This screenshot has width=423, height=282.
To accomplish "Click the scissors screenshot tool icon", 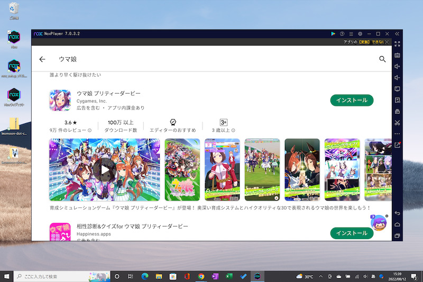I will (x=398, y=123).
